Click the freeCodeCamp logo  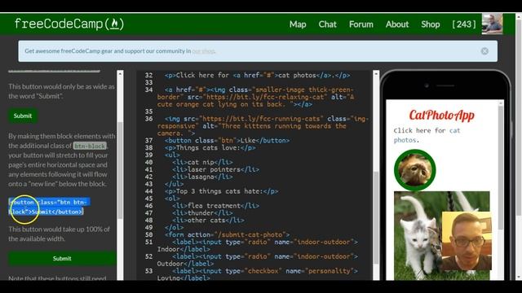click(x=69, y=24)
